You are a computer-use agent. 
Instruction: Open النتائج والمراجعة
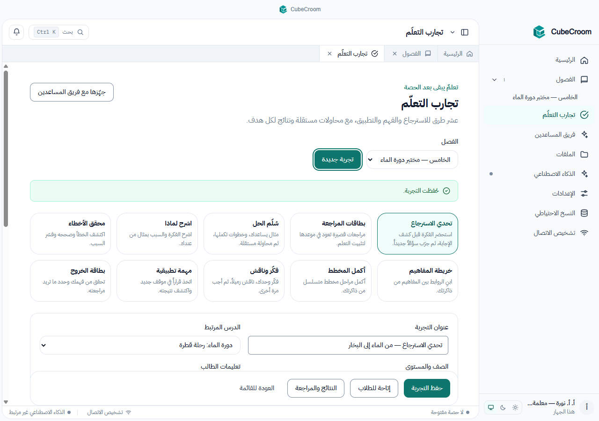click(x=316, y=388)
